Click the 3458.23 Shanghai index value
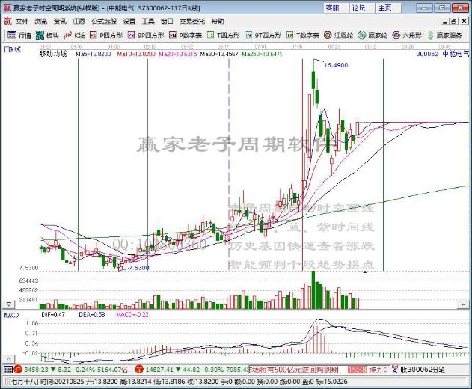Screen dimensions: 472x389 pos(36,369)
